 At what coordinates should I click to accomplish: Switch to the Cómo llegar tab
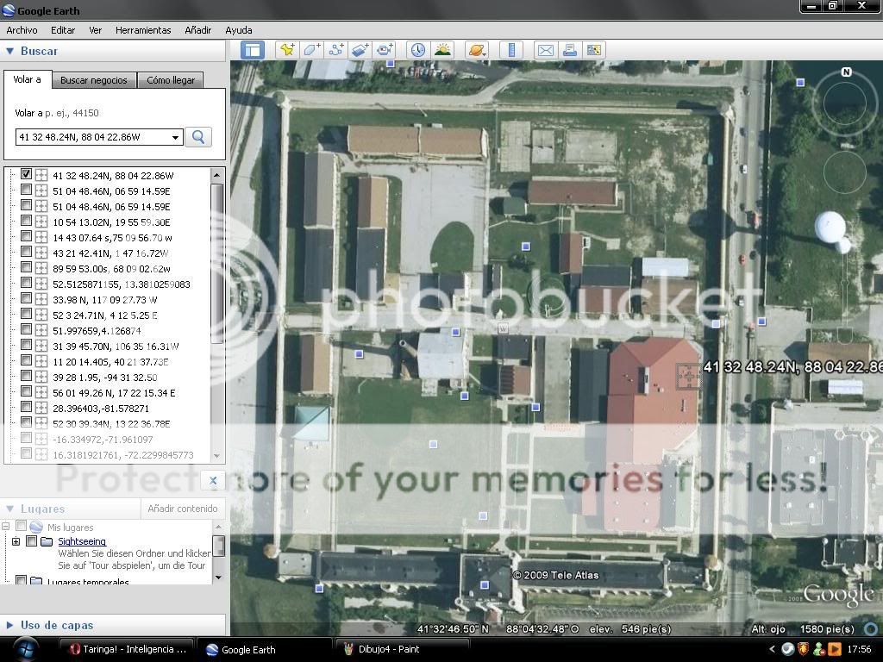tap(171, 80)
